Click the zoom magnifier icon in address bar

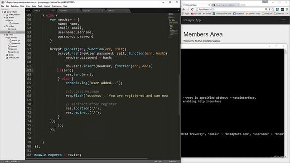coord(266,10)
